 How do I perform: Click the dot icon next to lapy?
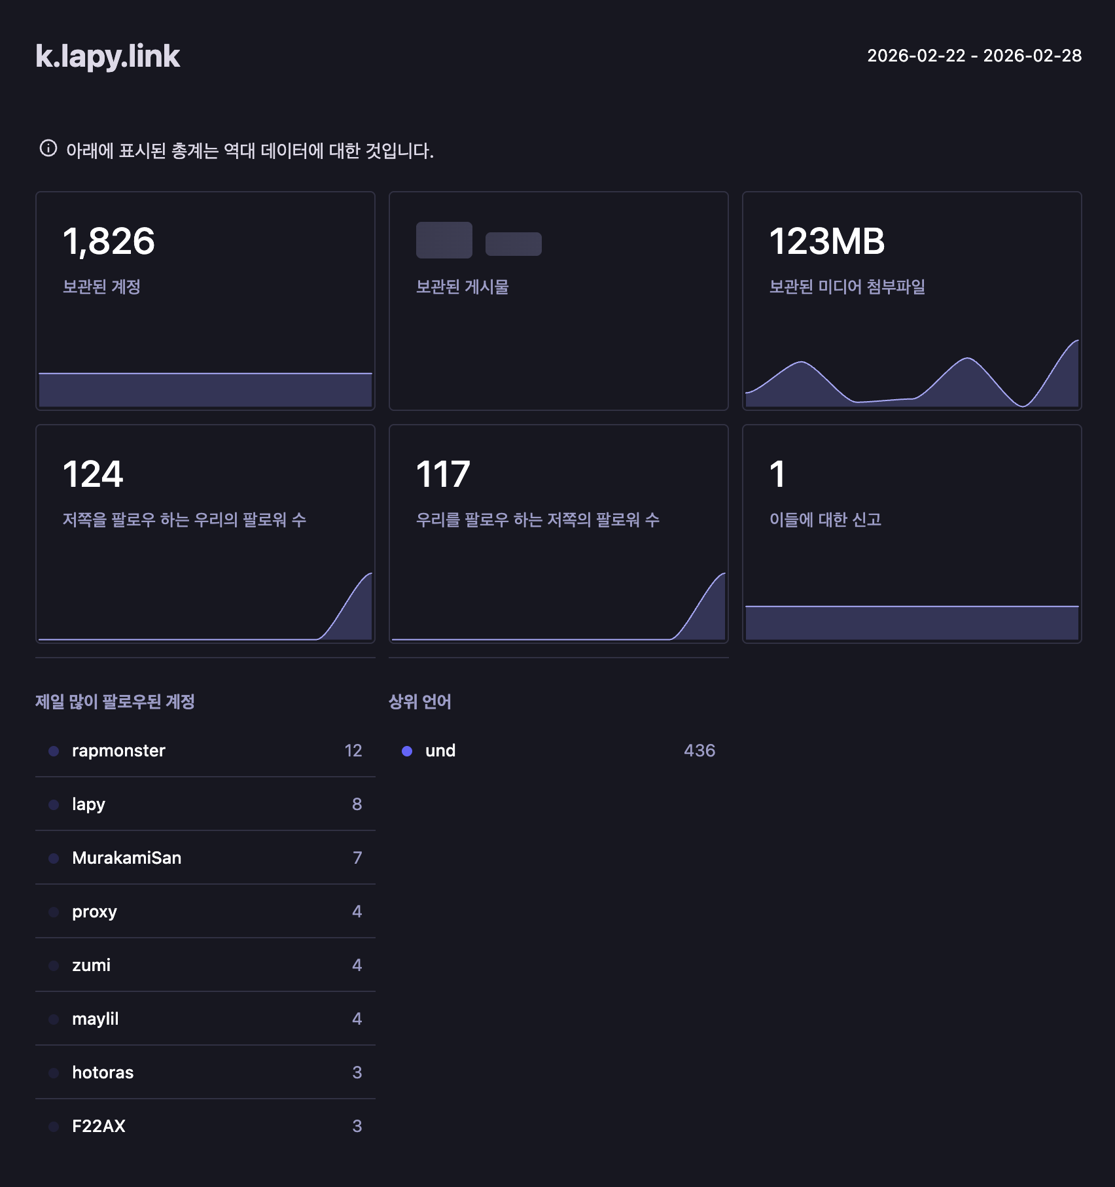pyautogui.click(x=54, y=805)
